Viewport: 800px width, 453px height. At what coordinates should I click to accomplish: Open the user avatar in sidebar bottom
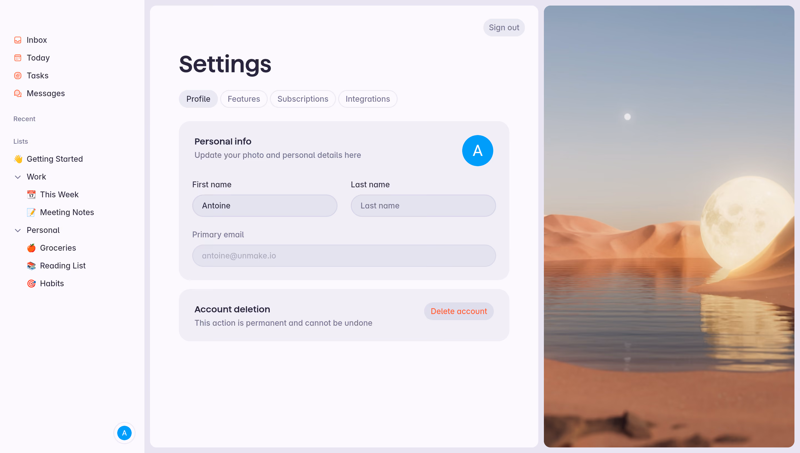click(124, 433)
